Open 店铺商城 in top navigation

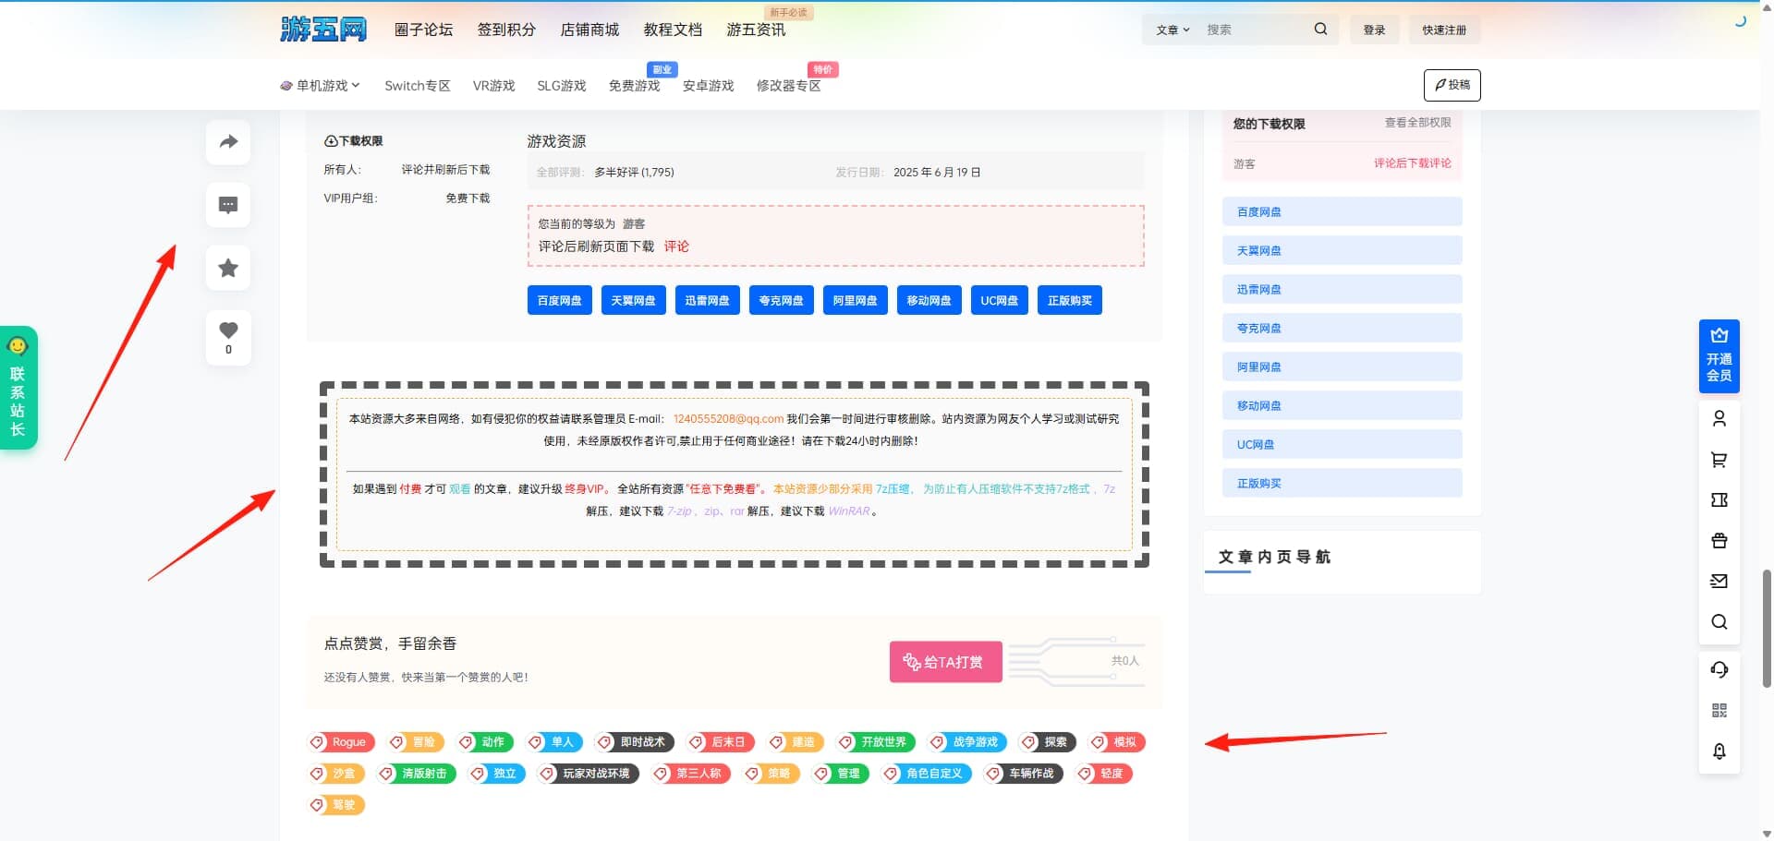click(x=589, y=30)
